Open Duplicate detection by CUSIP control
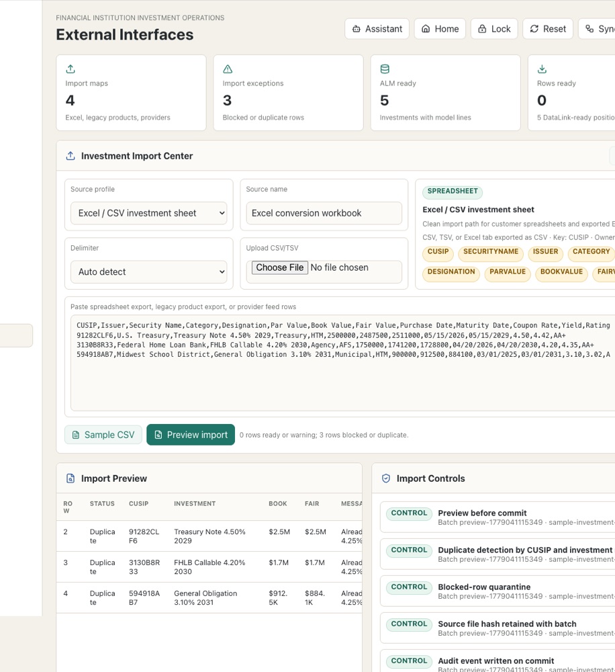 498,554
